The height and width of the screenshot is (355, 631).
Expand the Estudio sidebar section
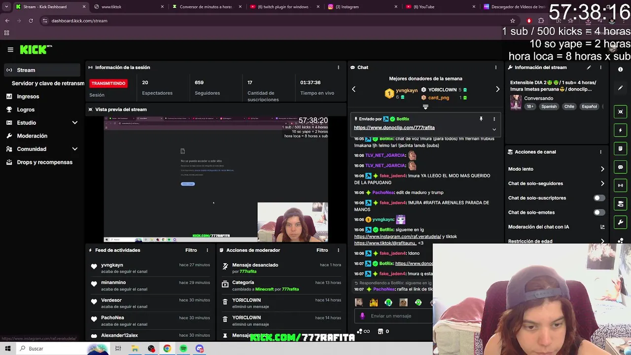[x=75, y=123]
